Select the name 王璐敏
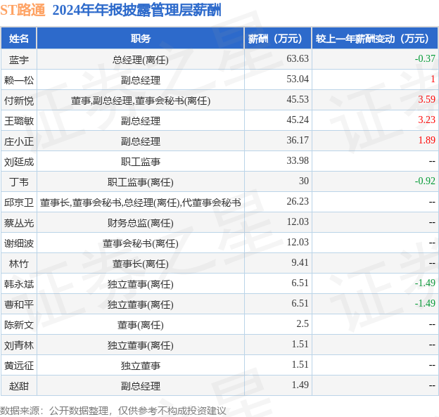Screen dimensions: 439x417 (19, 121)
